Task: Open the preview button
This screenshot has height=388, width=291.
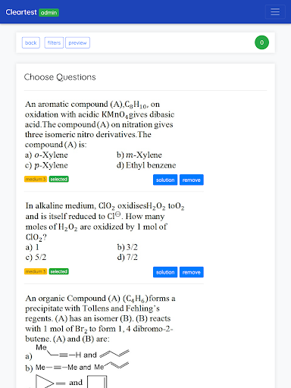Action: (77, 42)
